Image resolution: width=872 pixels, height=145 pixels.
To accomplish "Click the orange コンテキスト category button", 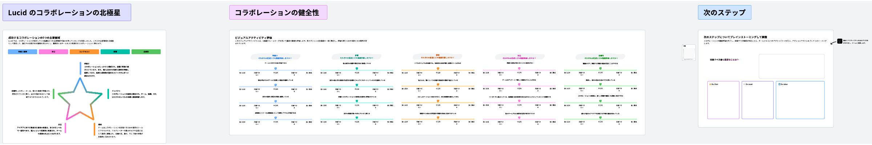I will [84, 52].
